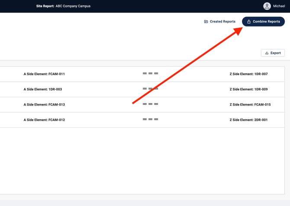Click the Site Report ABC Company Campus title
Image resolution: width=290 pixels, height=206 pixels.
click(63, 6)
